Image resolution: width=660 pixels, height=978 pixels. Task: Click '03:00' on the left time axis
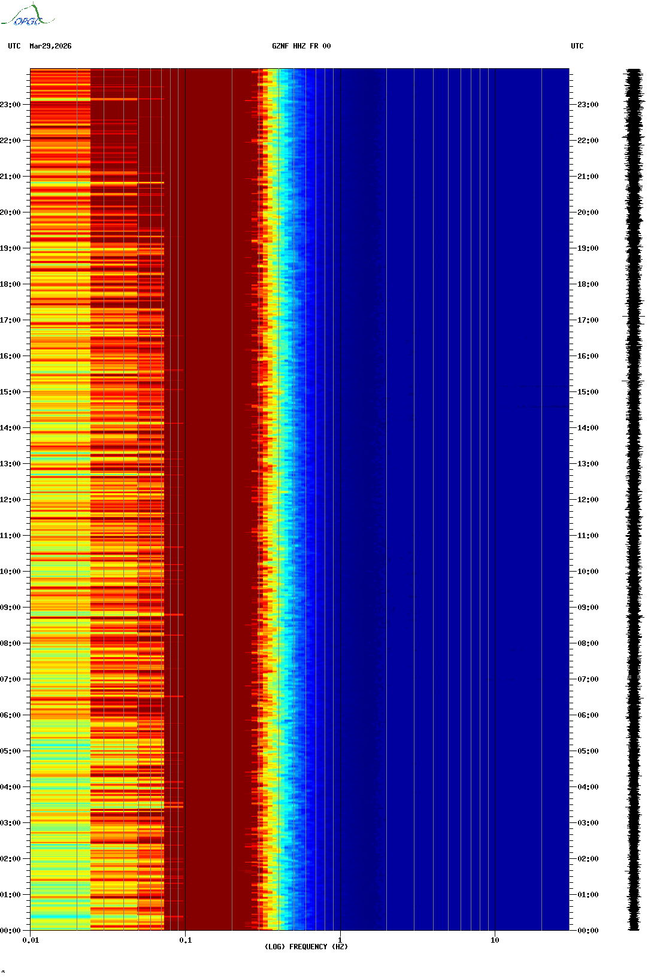(x=10, y=823)
